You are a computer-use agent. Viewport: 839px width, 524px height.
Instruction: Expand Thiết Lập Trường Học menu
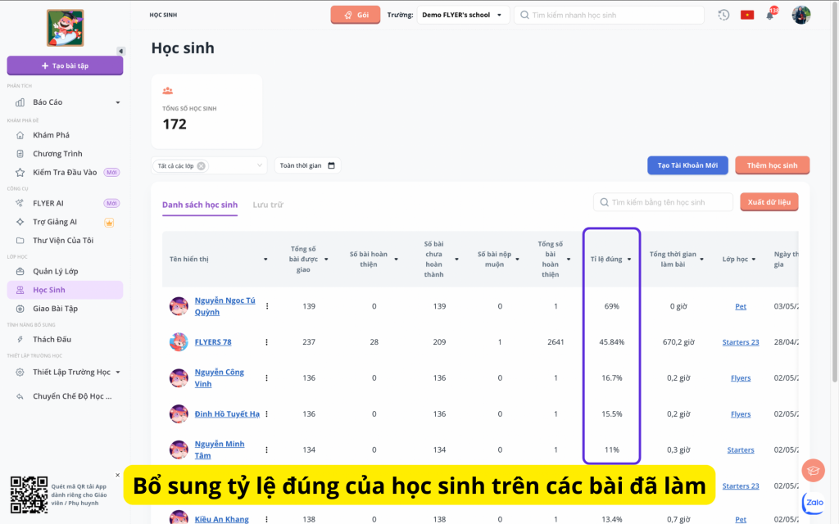tap(117, 372)
